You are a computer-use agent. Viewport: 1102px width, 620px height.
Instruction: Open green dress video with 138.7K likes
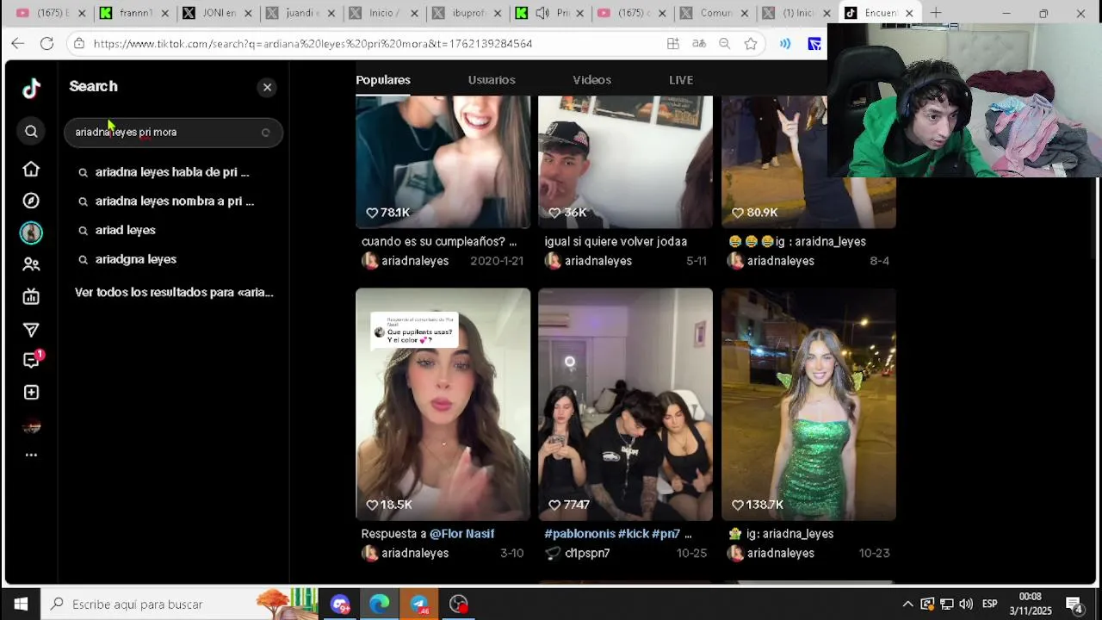click(x=808, y=404)
